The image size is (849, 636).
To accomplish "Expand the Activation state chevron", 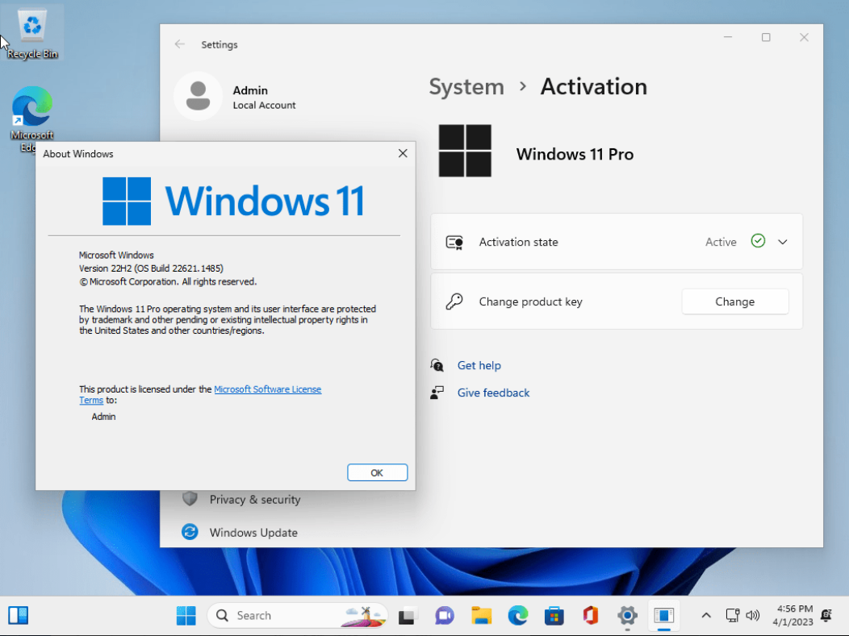I will tap(783, 242).
